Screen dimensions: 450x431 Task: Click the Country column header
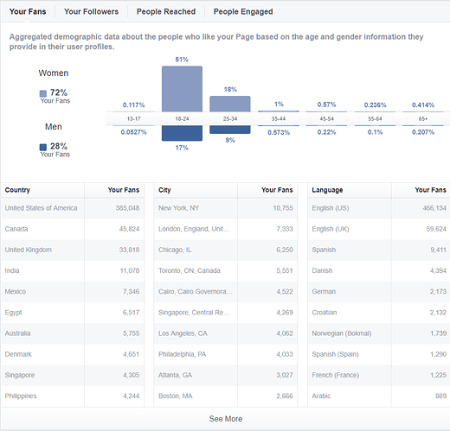pyautogui.click(x=17, y=190)
